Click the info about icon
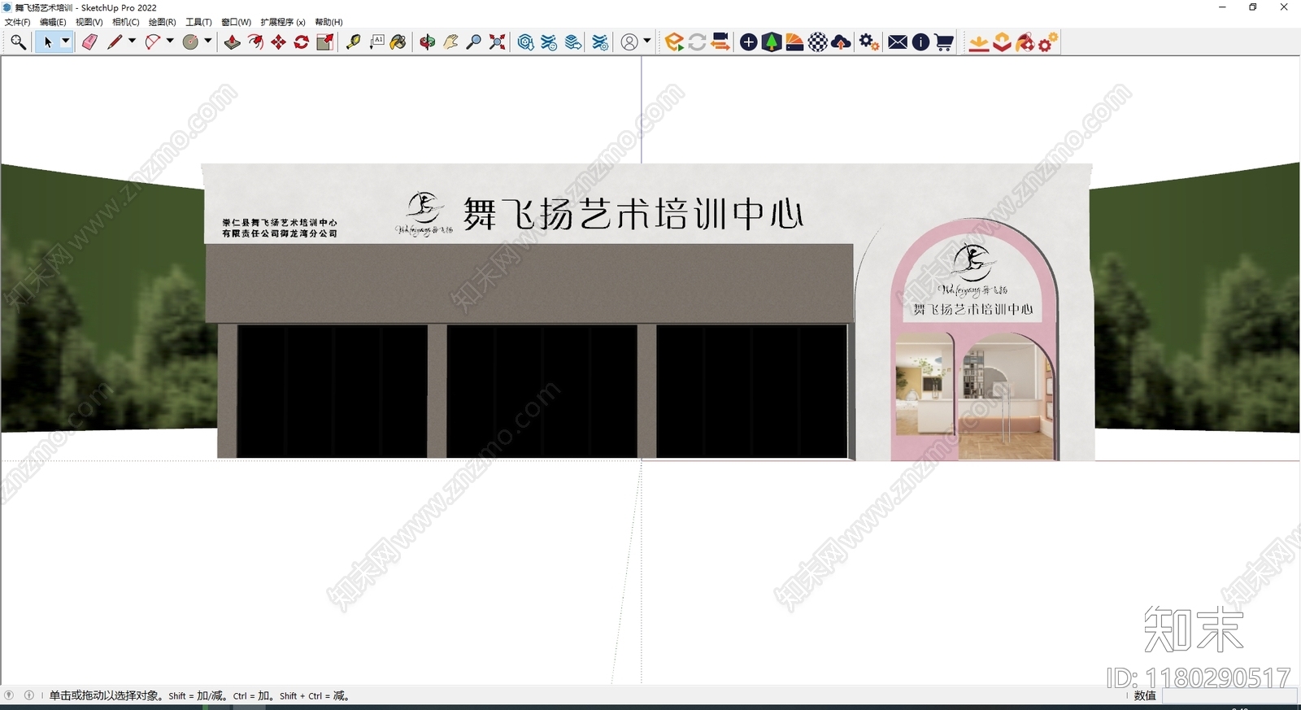The height and width of the screenshot is (710, 1301). (920, 42)
